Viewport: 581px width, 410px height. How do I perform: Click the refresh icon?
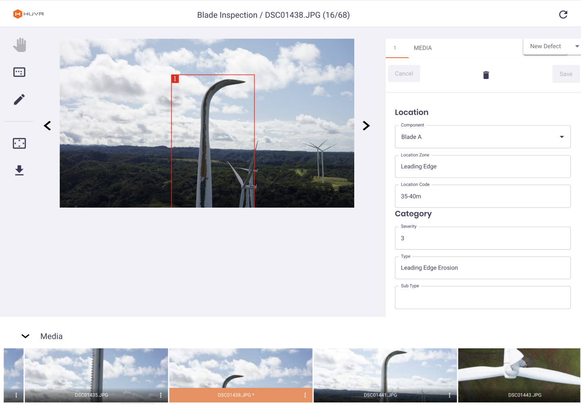coord(563,15)
